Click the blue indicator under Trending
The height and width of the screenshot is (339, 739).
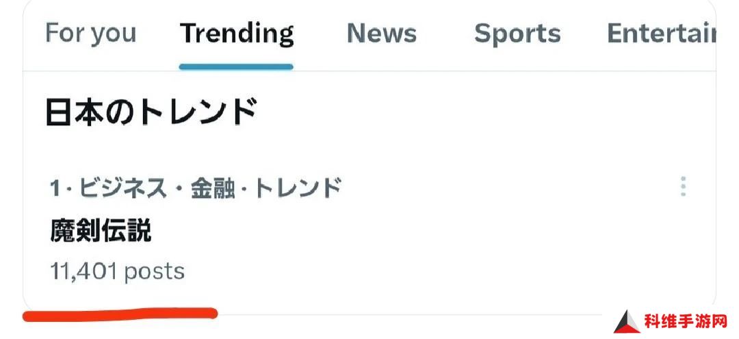pyautogui.click(x=236, y=66)
